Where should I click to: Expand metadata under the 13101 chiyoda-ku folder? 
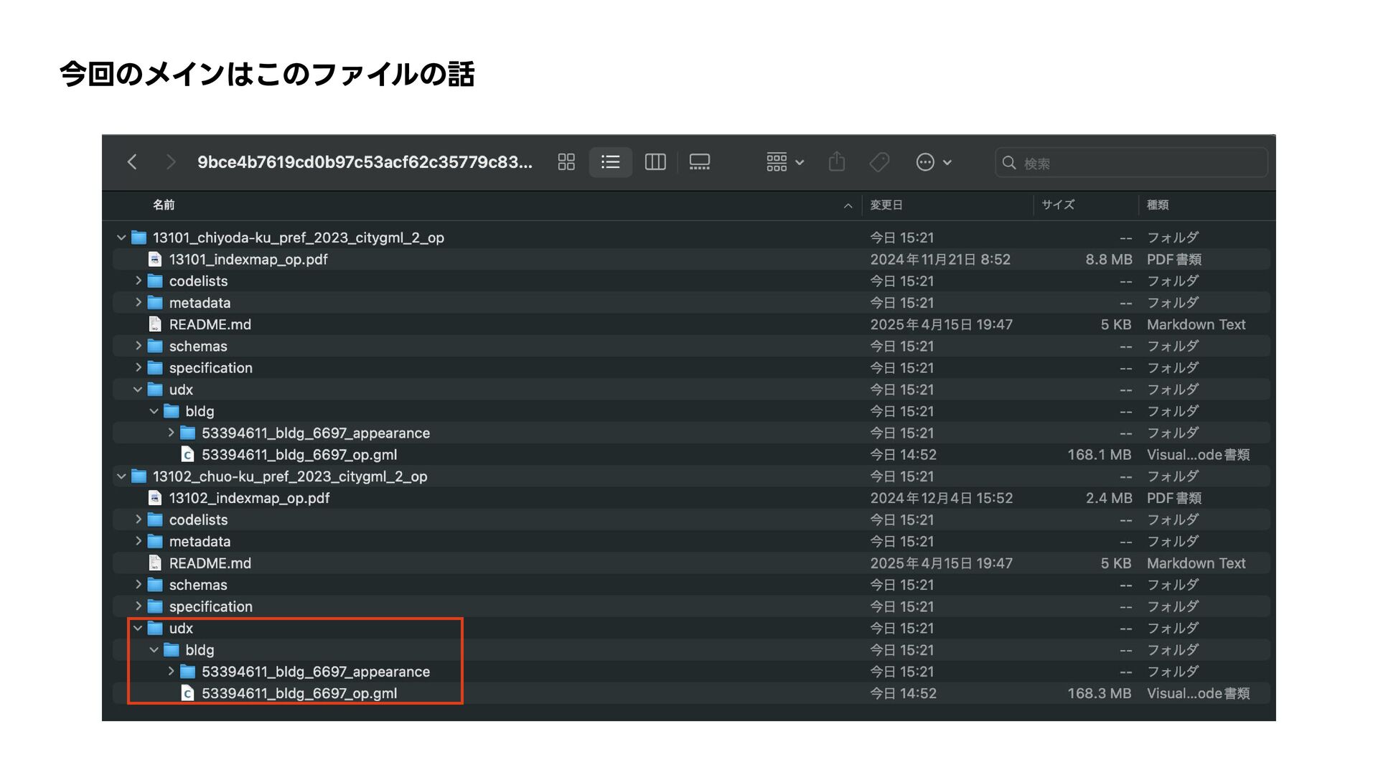(x=139, y=303)
